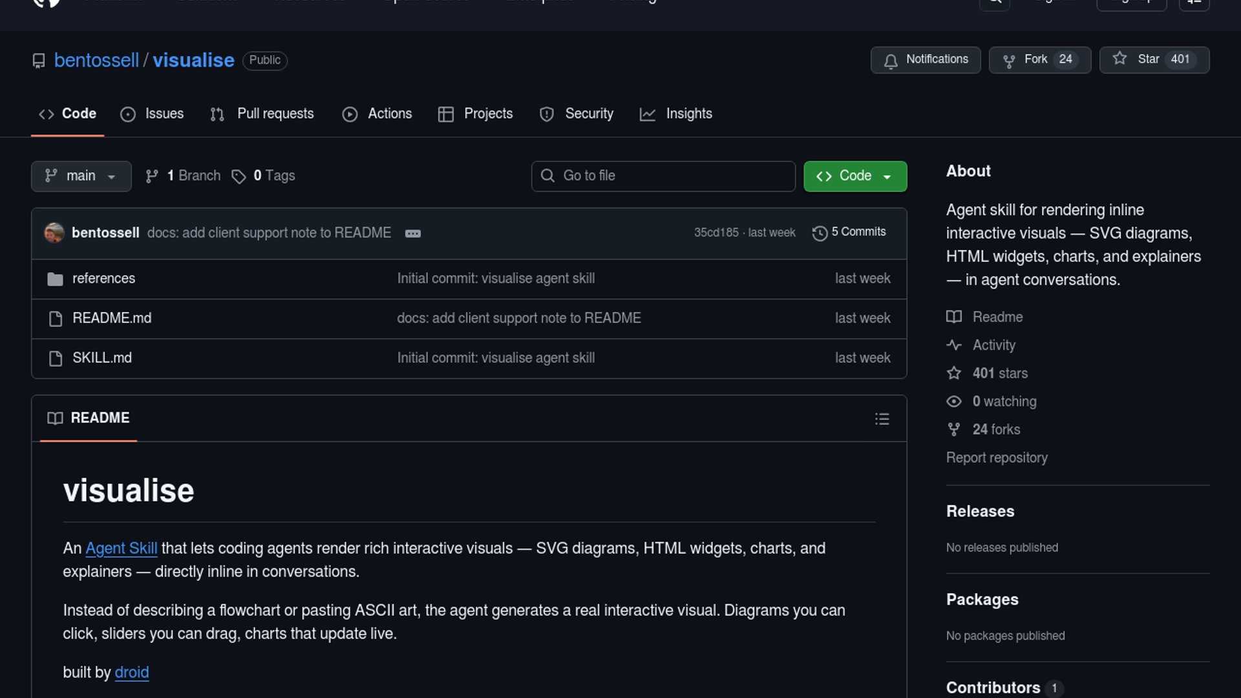1241x698 pixels.
Task: Open the README.md file
Action: [112, 318]
